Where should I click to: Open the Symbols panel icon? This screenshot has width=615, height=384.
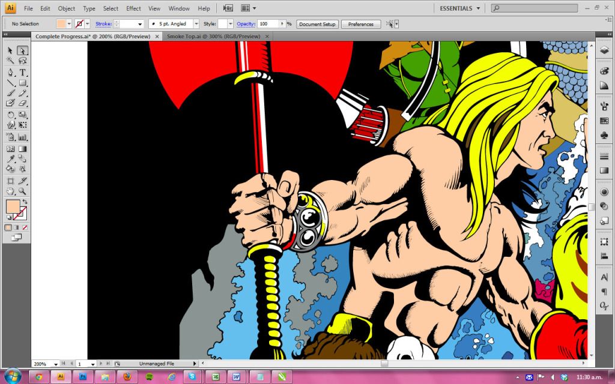pyautogui.click(x=604, y=136)
